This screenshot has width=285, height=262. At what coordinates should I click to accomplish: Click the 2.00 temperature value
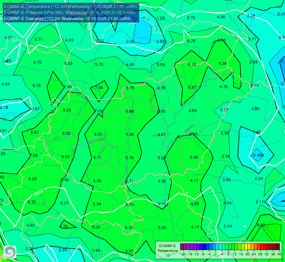130,41
